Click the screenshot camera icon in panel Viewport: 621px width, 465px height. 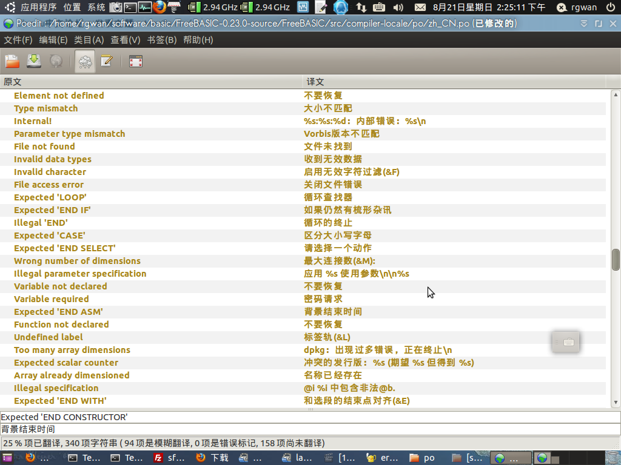pyautogui.click(x=116, y=7)
